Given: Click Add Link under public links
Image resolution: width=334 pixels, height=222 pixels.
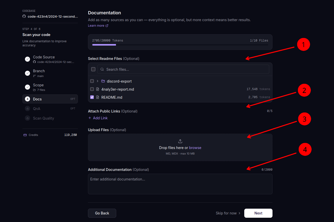Looking at the screenshot, I should pos(98,118).
